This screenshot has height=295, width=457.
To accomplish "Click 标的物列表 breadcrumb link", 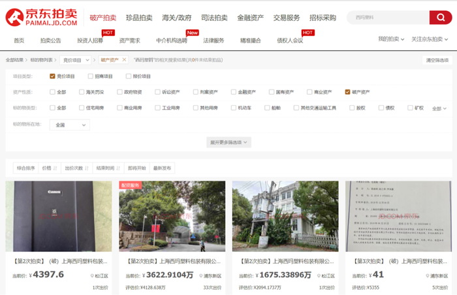I will (41, 60).
